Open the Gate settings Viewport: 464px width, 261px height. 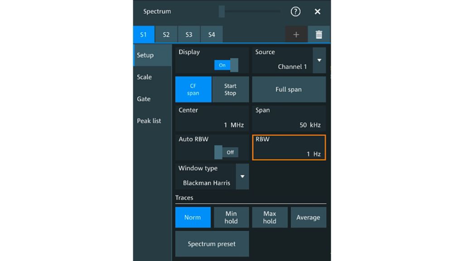144,99
